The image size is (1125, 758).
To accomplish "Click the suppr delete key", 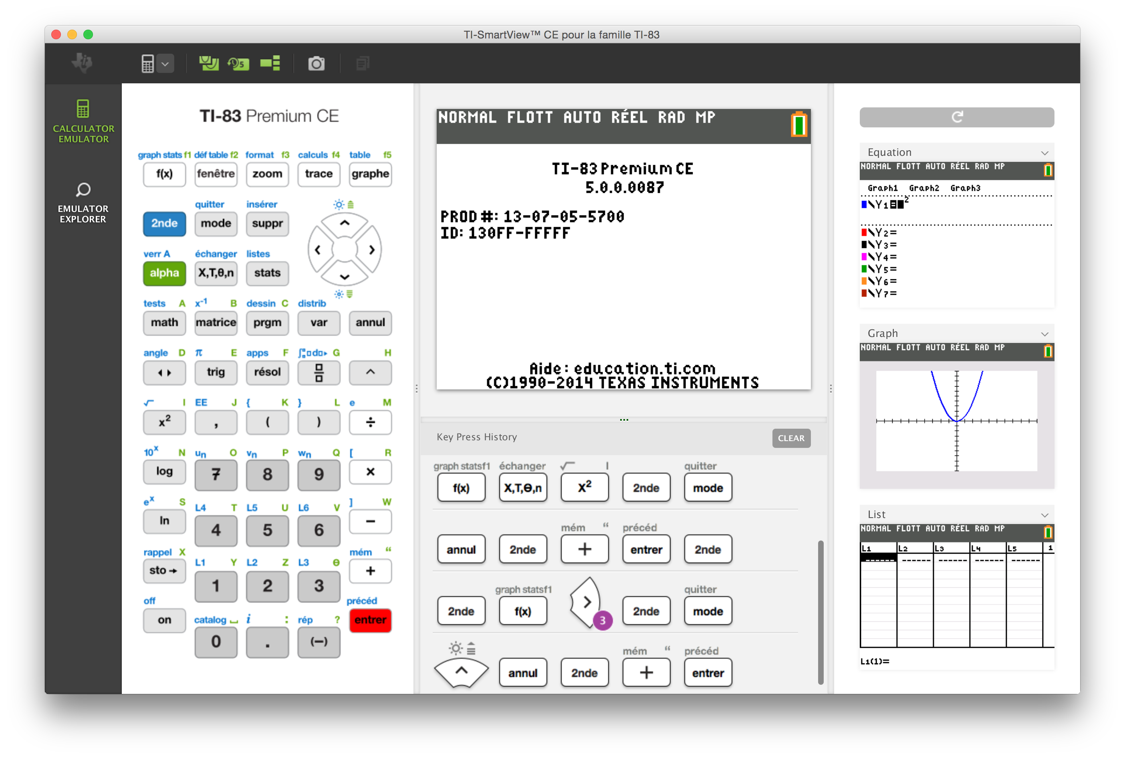I will click(x=267, y=224).
